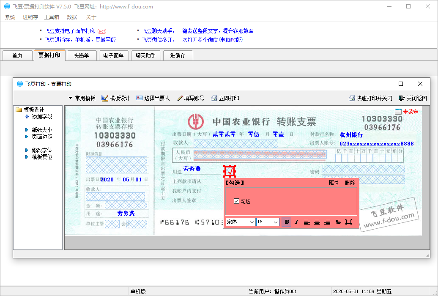
Task: Click the blue 劳务费 text beside 用途 on the cheque
Action: 192,169
